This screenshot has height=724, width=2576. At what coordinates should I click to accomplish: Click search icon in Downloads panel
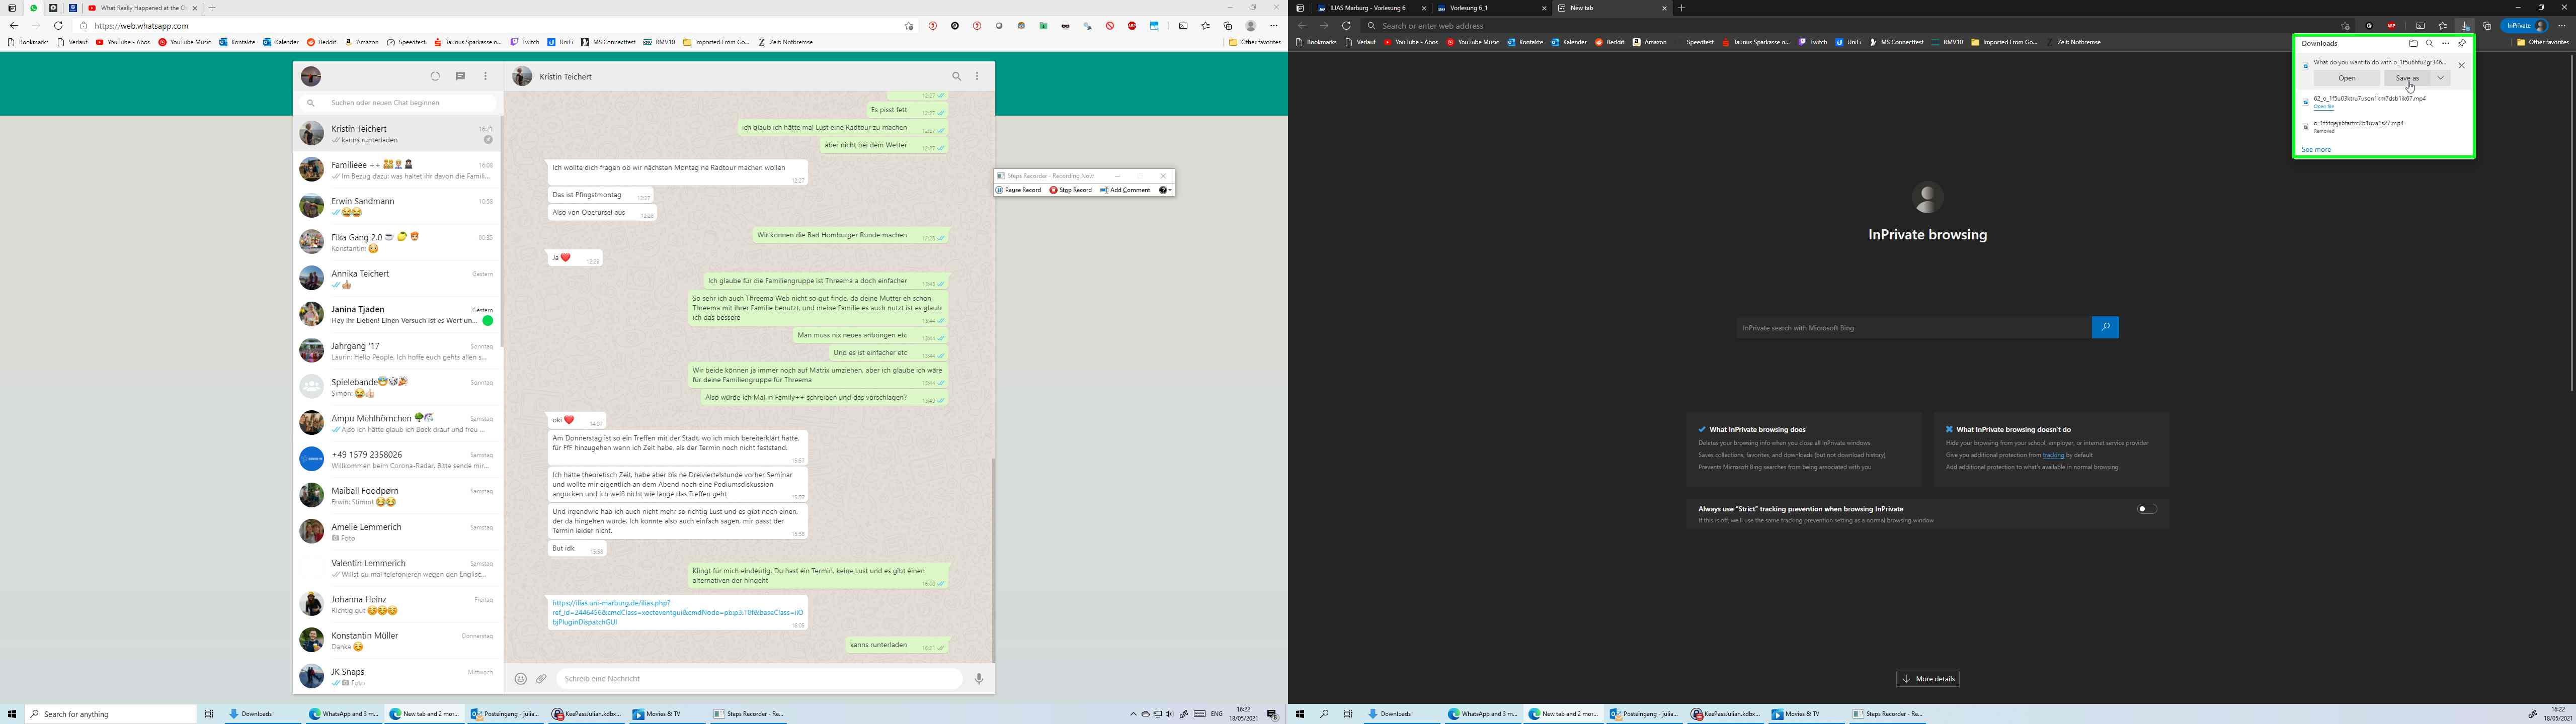tap(2429, 44)
